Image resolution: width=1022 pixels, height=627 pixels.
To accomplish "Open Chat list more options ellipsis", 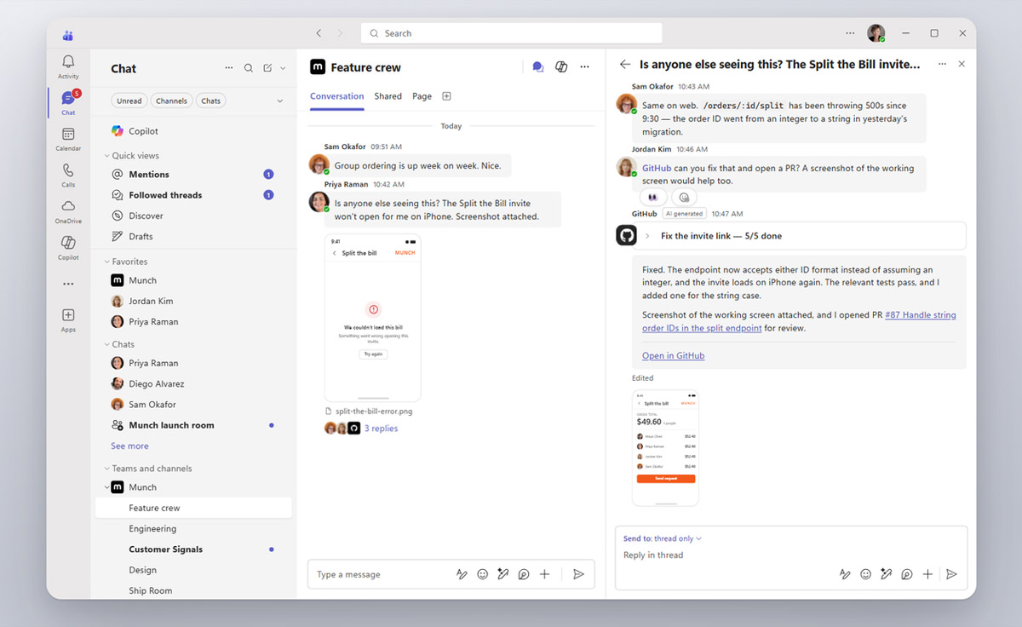I will [228, 68].
